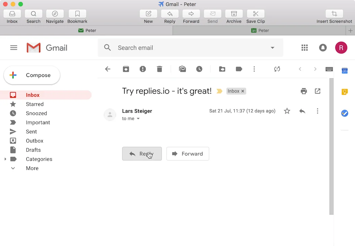Switch to the second Peter tab
Image resolution: width=355 pixels, height=246 pixels.
(x=260, y=30)
